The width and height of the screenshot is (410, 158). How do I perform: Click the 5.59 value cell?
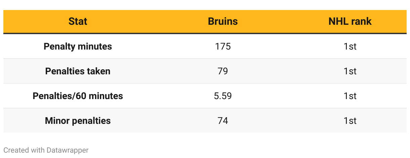click(222, 96)
